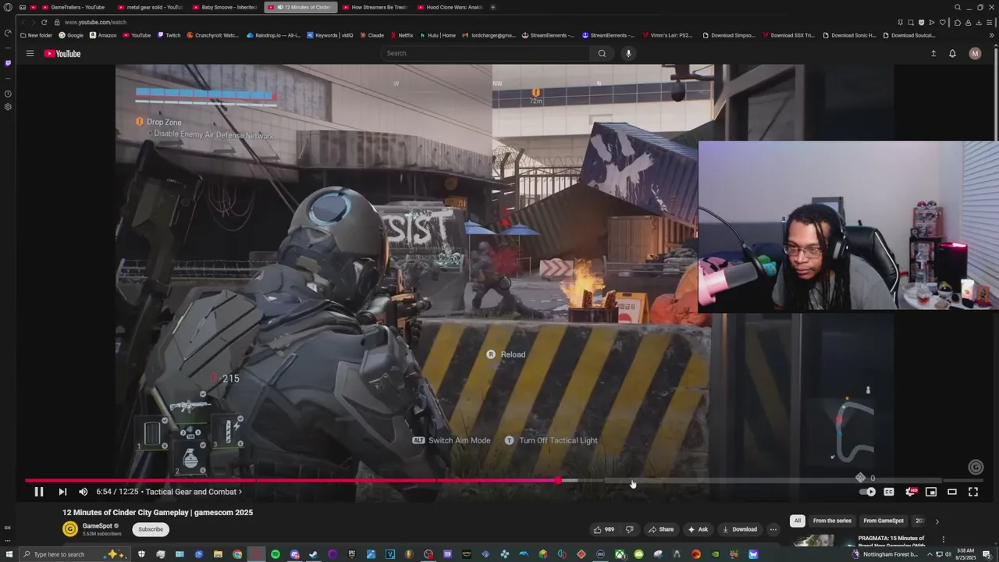Reload the current page

pyautogui.click(x=44, y=22)
